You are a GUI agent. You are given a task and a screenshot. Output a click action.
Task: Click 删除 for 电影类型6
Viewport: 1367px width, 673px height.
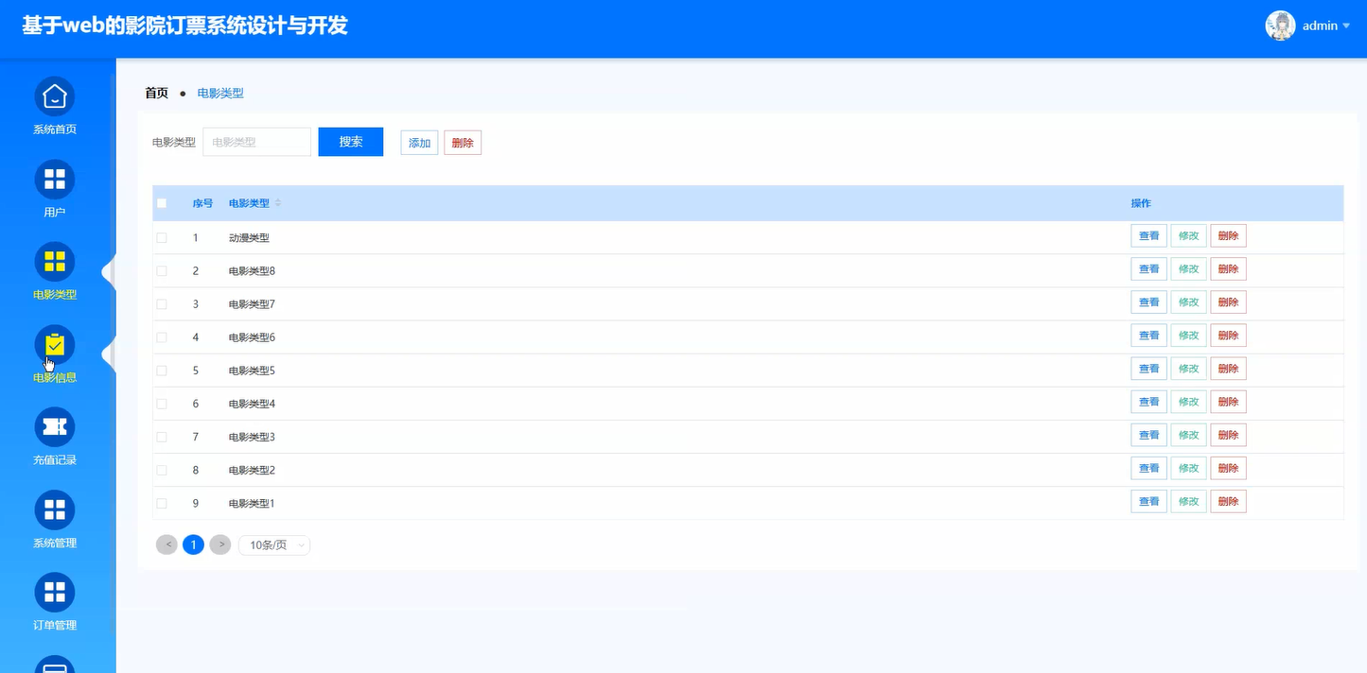click(x=1228, y=336)
